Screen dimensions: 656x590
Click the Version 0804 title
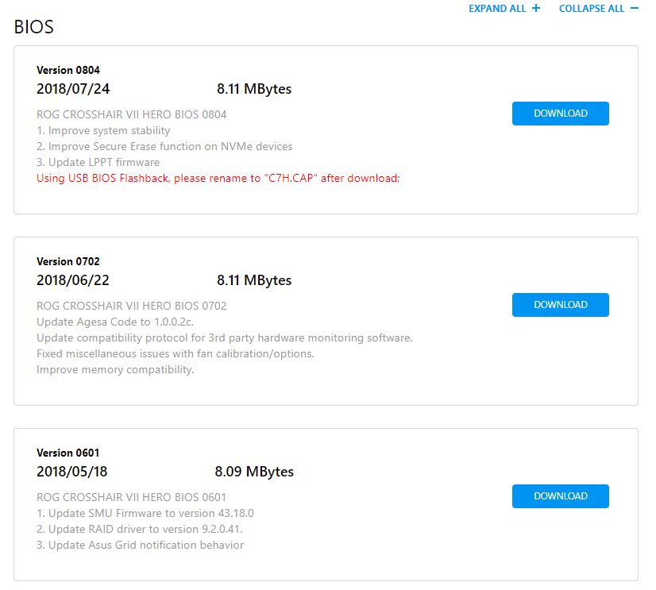pos(68,70)
